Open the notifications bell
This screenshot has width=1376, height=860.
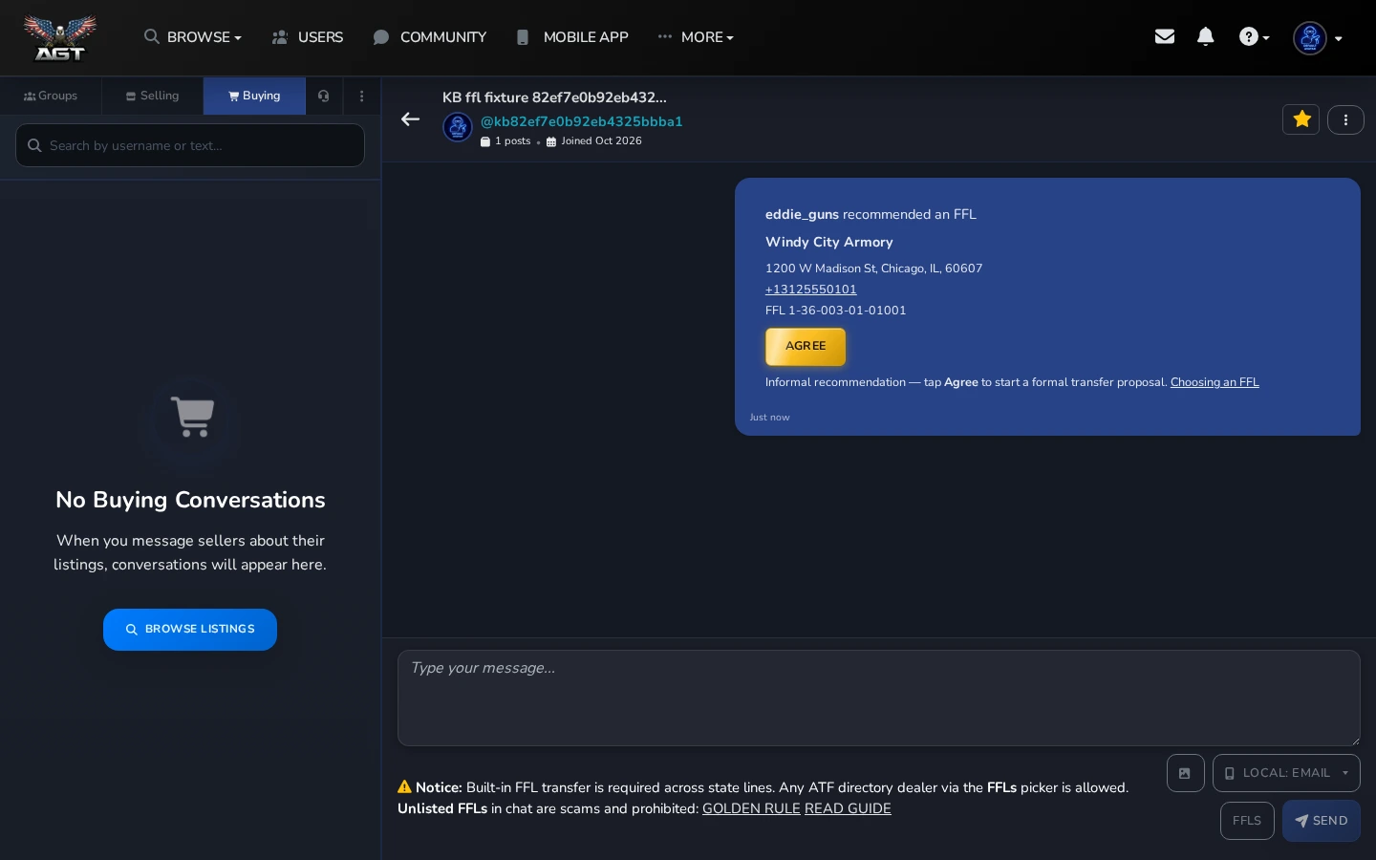pyautogui.click(x=1206, y=36)
